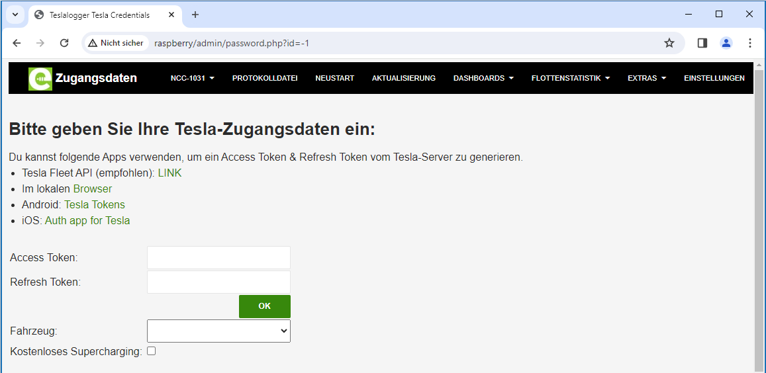Open Chrome side panel icon
Viewport: 766px width, 373px height.
tap(702, 43)
